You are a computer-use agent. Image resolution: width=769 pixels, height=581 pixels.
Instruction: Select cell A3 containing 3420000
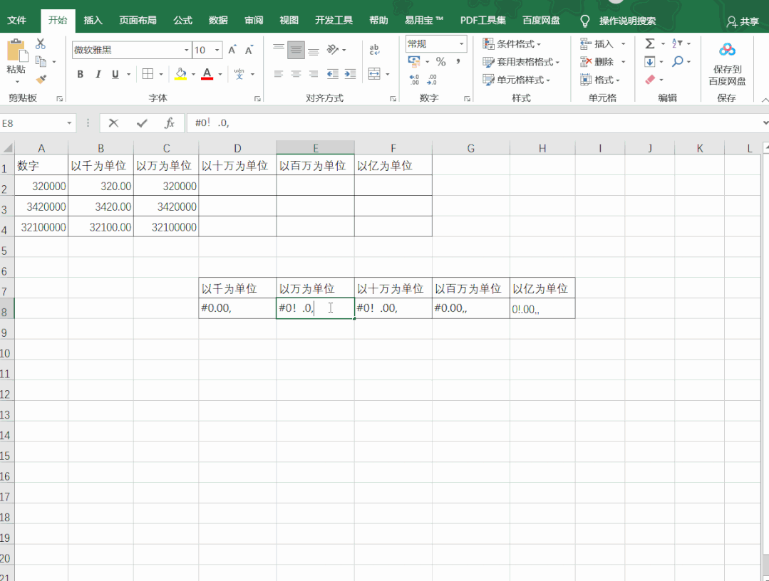pyautogui.click(x=41, y=206)
